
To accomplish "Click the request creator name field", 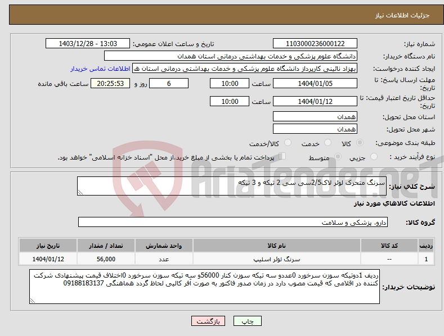I will (x=245, y=69).
